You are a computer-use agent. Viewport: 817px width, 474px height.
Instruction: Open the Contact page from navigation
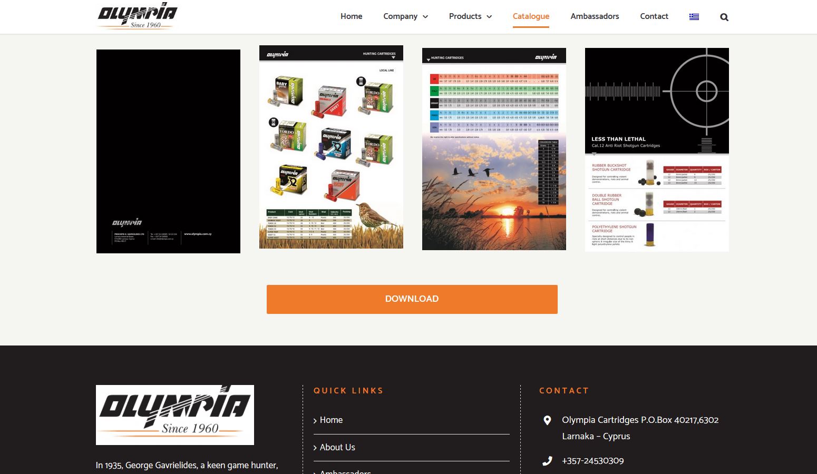[x=654, y=16]
